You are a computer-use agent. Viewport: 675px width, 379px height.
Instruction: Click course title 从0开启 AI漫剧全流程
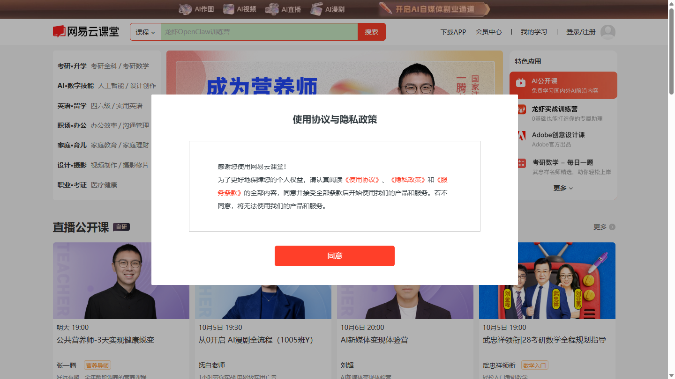point(255,340)
